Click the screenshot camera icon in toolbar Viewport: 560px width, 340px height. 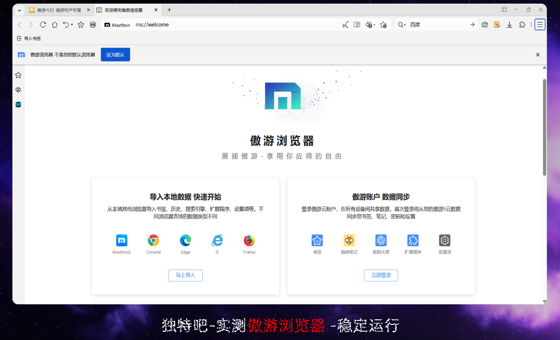point(485,24)
